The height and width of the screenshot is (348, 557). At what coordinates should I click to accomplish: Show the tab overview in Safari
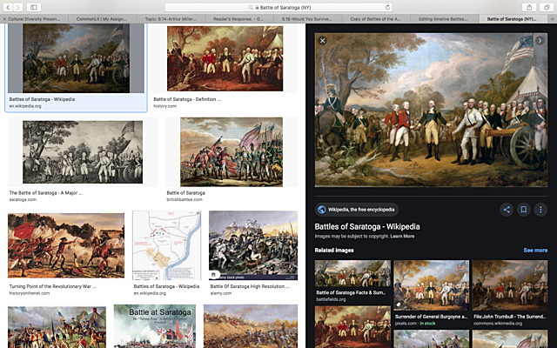(547, 7)
